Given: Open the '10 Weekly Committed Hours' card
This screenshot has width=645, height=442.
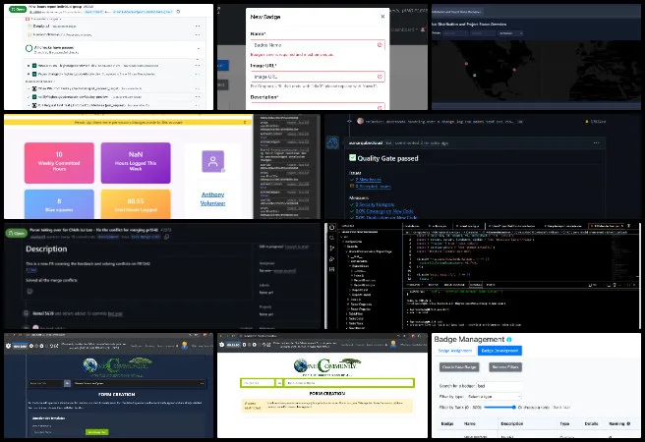Looking at the screenshot, I should point(59,163).
